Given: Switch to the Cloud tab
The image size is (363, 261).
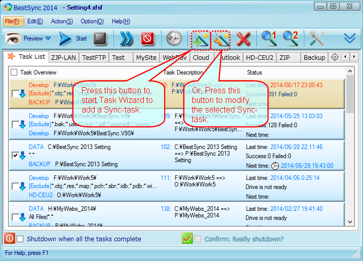Looking at the screenshot, I should pyautogui.click(x=201, y=57).
